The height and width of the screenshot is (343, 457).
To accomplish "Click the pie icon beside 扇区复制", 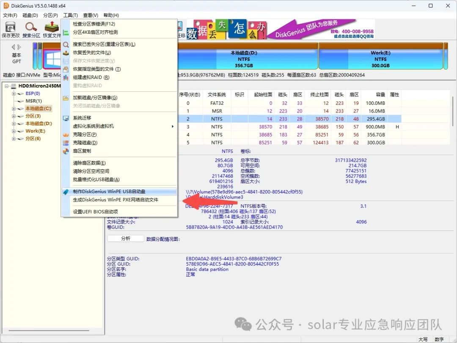I will (66, 151).
